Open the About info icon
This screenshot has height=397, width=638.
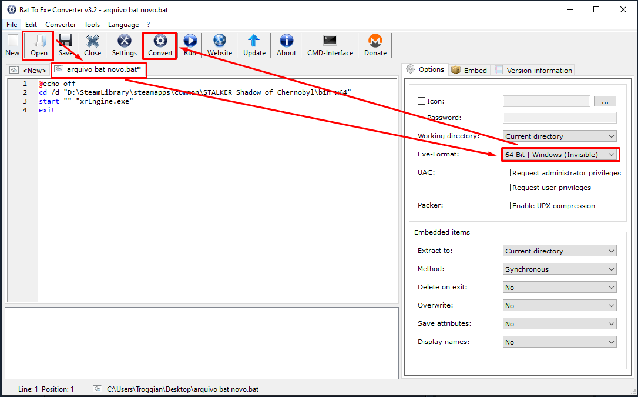click(287, 41)
